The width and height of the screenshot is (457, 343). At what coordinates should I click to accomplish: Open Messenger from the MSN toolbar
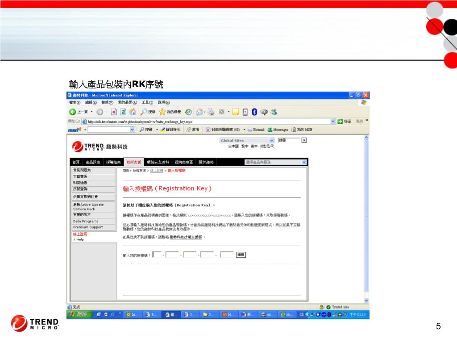point(278,130)
